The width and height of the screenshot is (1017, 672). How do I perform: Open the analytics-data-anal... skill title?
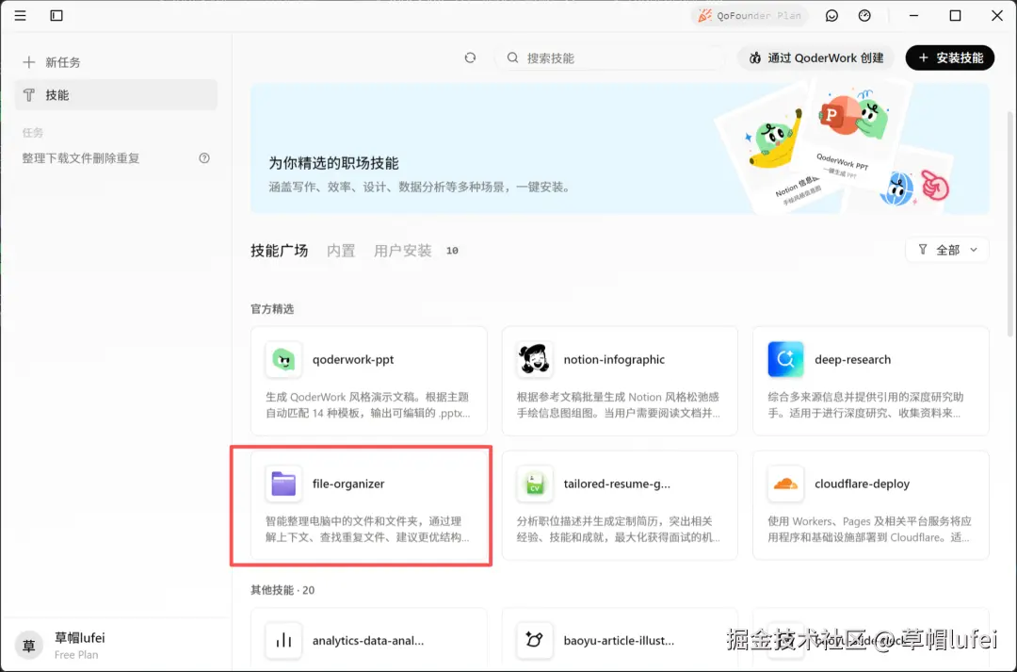368,641
